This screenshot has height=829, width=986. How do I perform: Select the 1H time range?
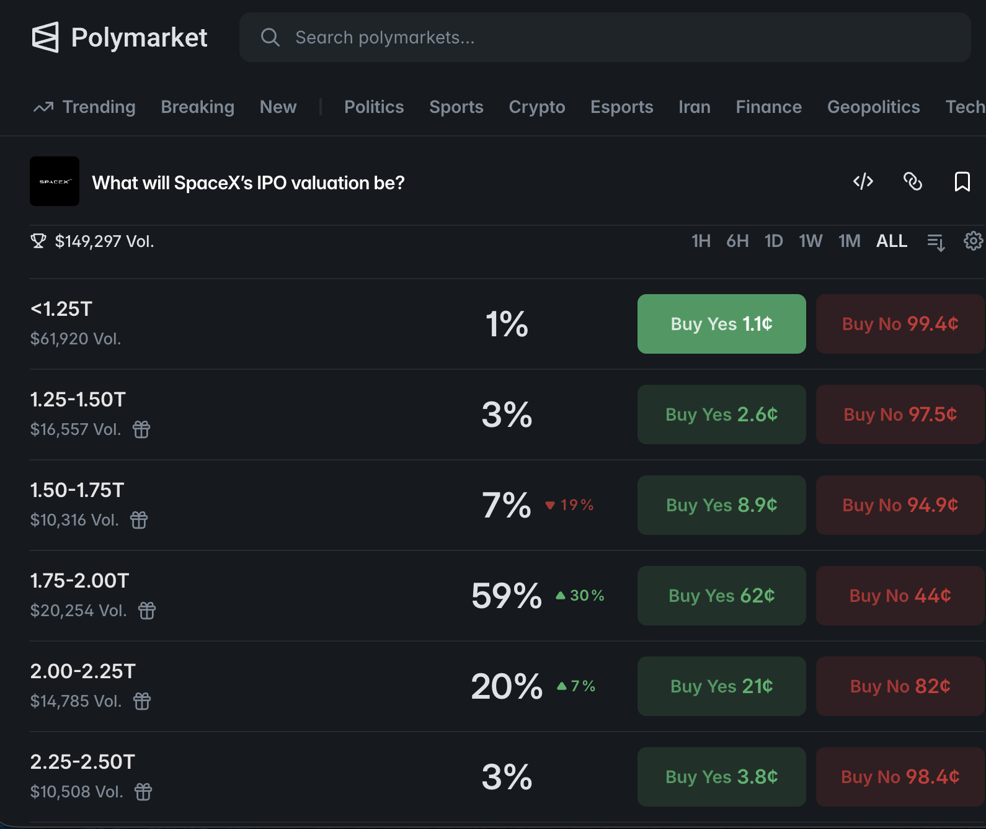(x=701, y=241)
